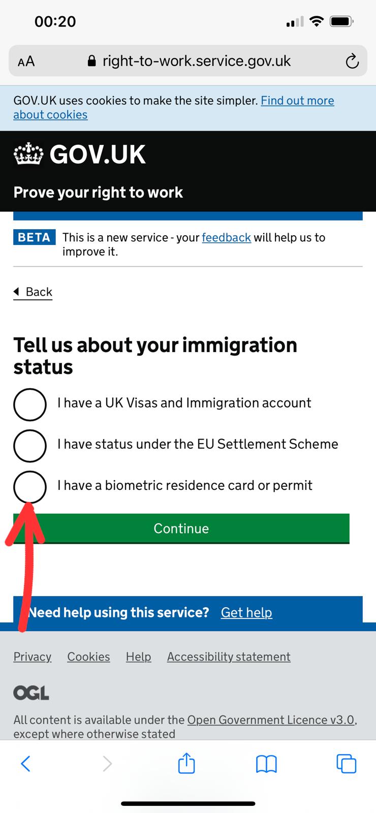Screen dimensions: 376x813
Task: Select EU Settlement Scheme status option
Action: coord(30,446)
